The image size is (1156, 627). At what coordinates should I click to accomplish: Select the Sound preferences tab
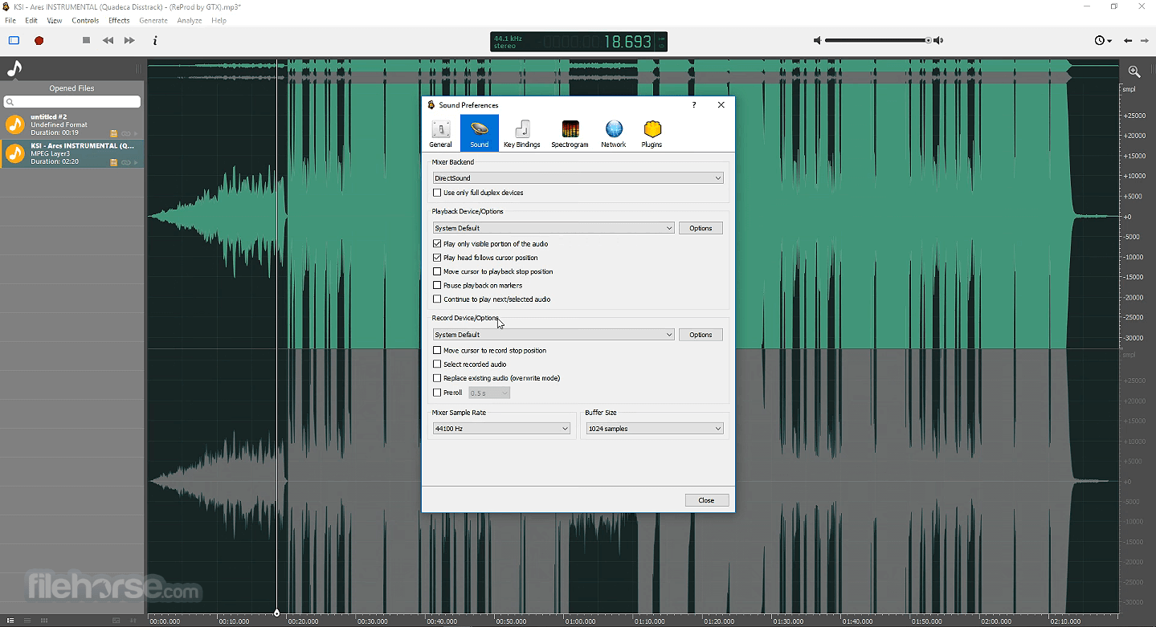pyautogui.click(x=480, y=133)
